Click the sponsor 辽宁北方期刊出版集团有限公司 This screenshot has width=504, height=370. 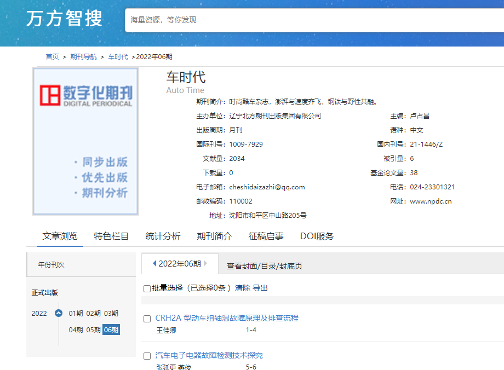coord(275,115)
